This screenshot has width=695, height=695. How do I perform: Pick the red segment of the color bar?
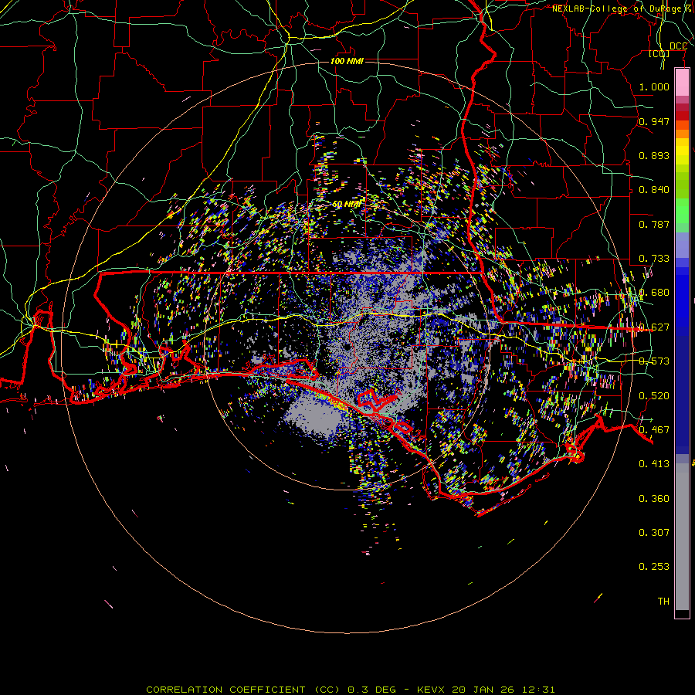(x=682, y=116)
